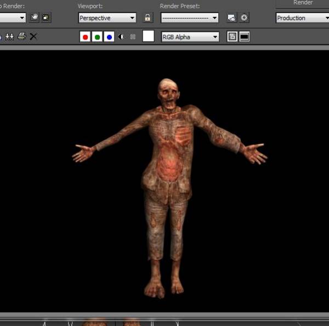Open Environment and Effects dialog icon
Viewport: 329px width, 326px height.
tap(244, 18)
